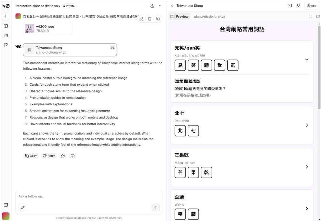Refresh the preview with reload icon
Image resolution: width=321 pixels, height=222 pixels.
[x=318, y=16]
